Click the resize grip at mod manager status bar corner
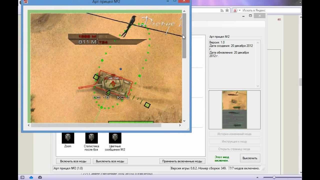The image size is (320, 180). 263,169
